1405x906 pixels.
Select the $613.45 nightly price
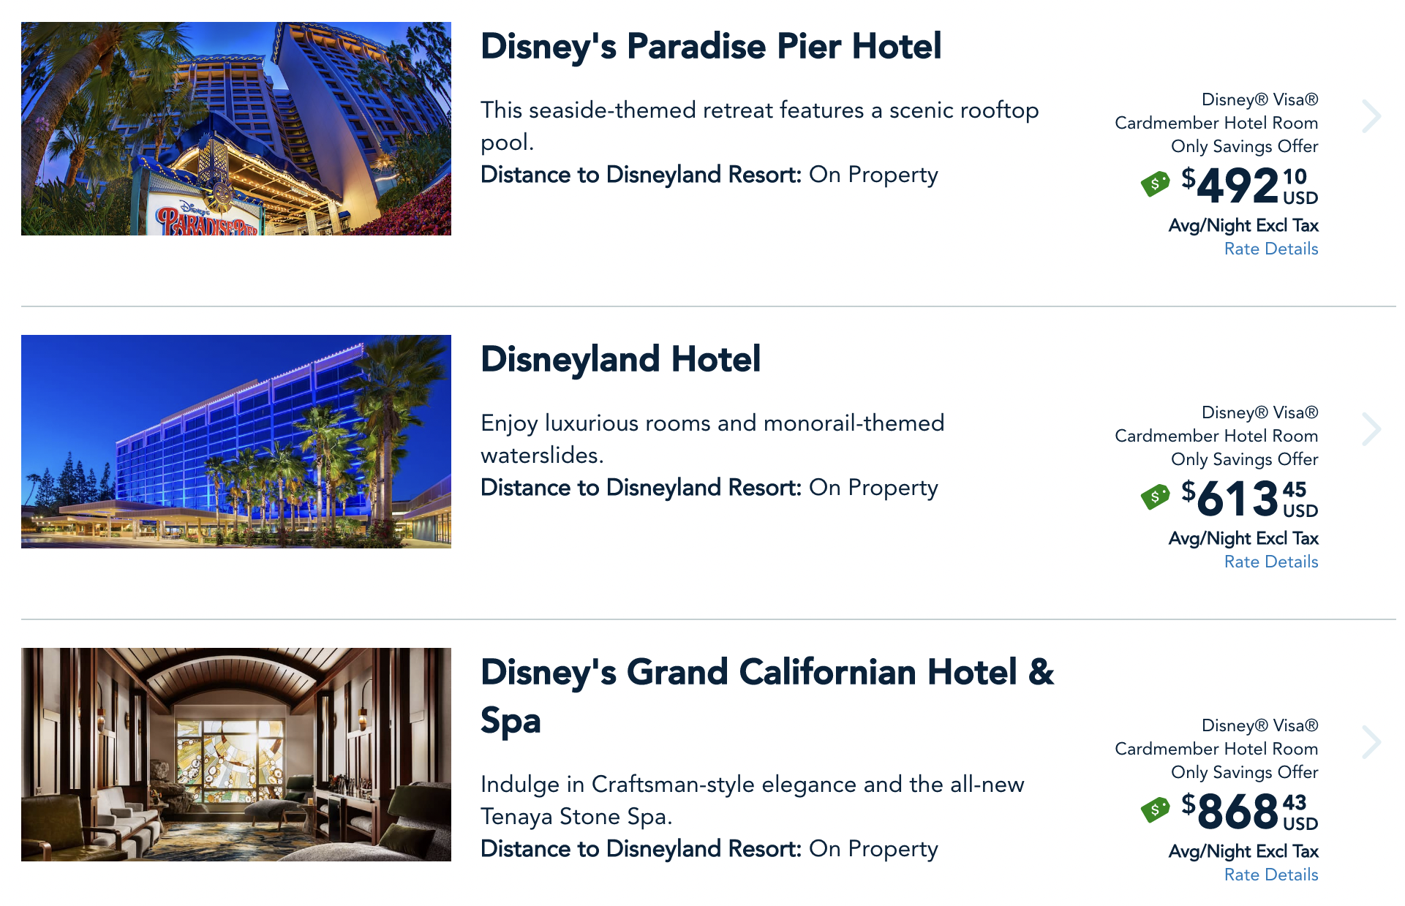[x=1248, y=498]
